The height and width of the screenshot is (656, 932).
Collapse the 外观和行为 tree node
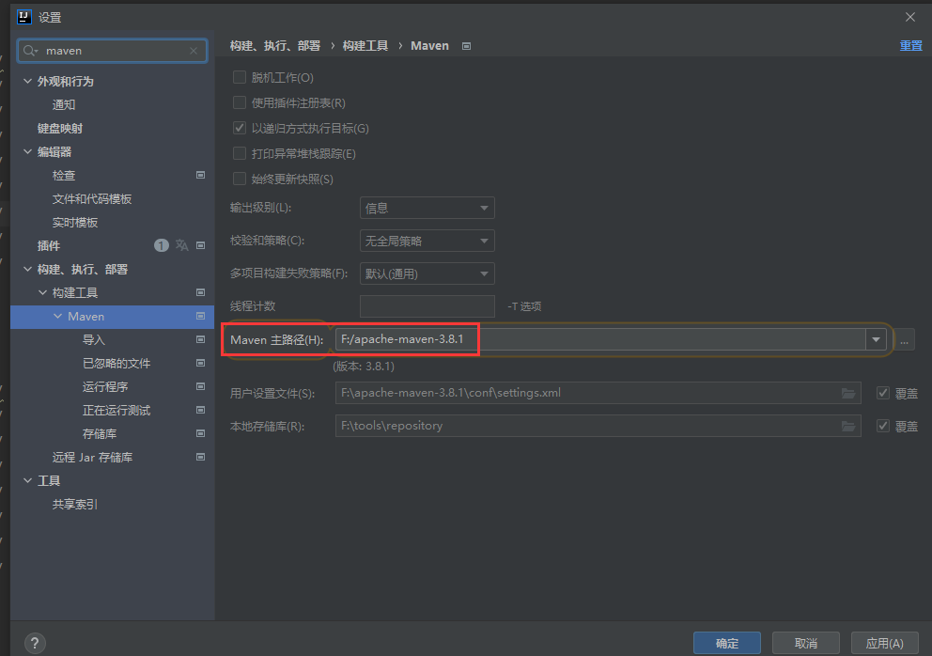tap(27, 81)
